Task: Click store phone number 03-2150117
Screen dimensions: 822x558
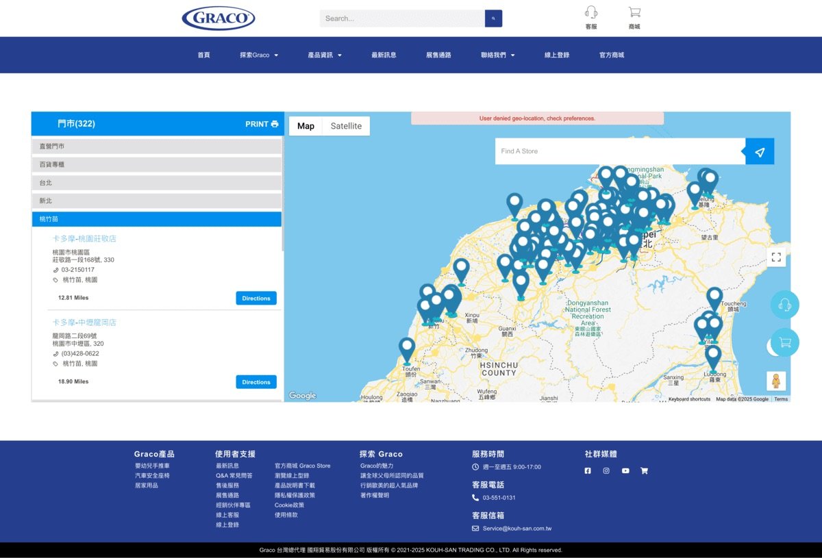Action: point(78,270)
